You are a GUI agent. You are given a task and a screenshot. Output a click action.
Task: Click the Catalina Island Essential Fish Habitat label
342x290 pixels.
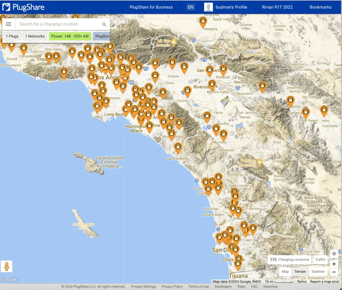pyautogui.click(x=110, y=162)
